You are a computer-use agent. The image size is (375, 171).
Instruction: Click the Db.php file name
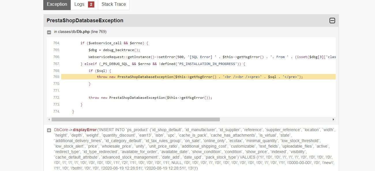[x=83, y=31]
